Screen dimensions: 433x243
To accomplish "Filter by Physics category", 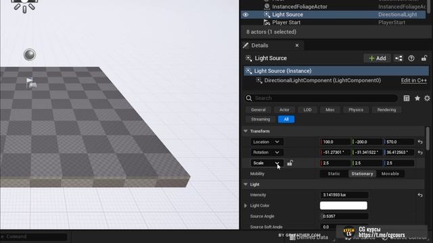I will click(x=356, y=109).
